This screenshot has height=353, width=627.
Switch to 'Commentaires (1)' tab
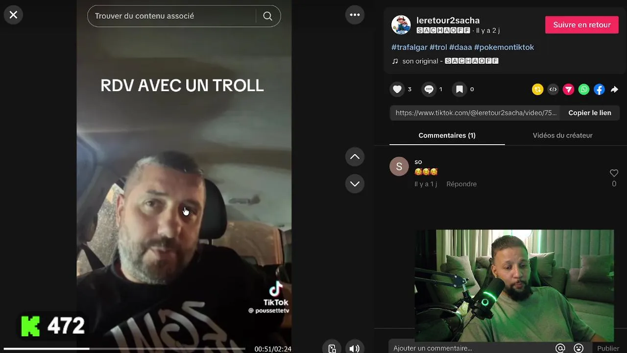pyautogui.click(x=447, y=135)
